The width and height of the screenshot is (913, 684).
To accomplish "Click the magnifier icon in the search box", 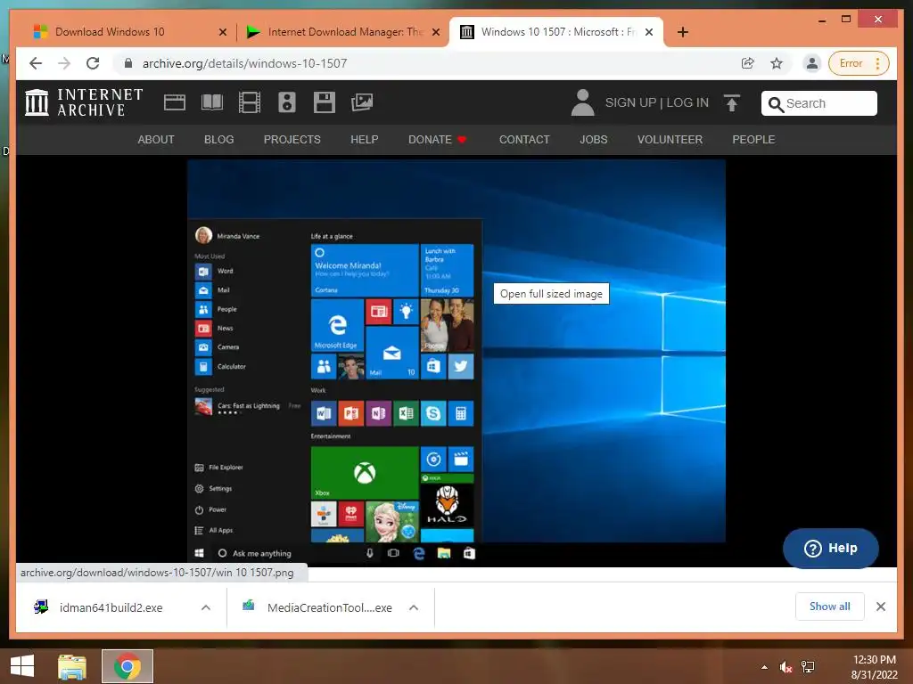I will tap(776, 104).
